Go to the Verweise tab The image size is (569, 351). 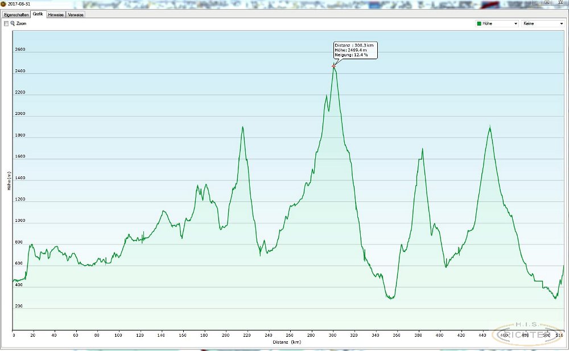tap(76, 15)
